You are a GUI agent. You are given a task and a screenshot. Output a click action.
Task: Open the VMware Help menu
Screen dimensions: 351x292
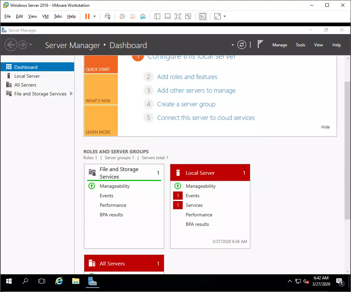[71, 16]
